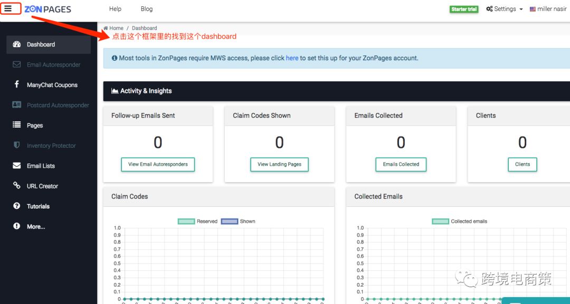
Task: Expand the More... sidebar item
Action: (x=36, y=226)
